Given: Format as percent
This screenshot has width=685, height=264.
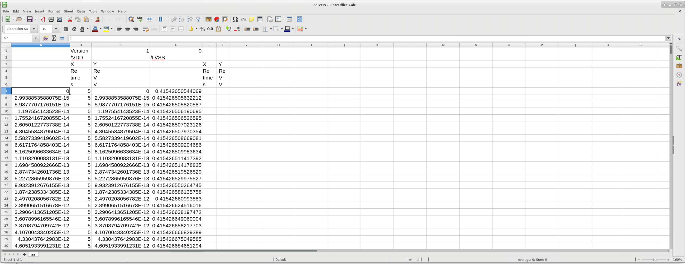Looking at the screenshot, I should pyautogui.click(x=202, y=29).
